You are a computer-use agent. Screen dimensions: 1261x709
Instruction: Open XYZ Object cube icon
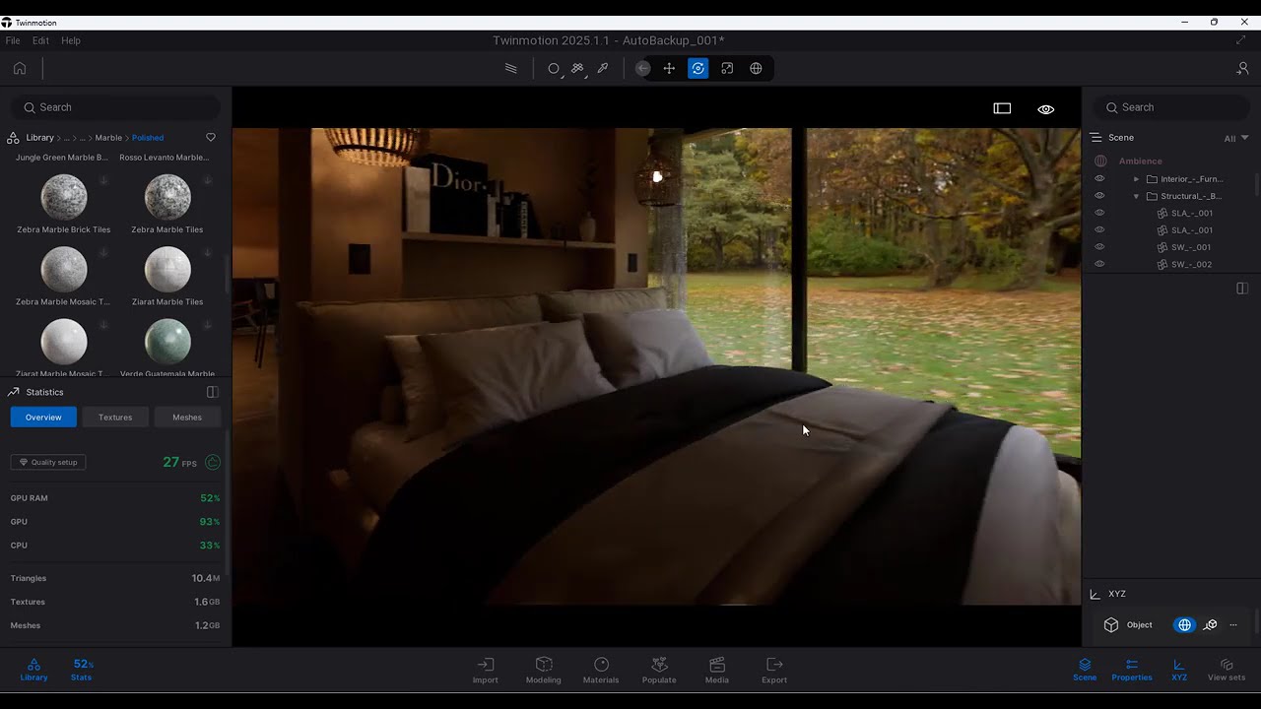pos(1111,624)
